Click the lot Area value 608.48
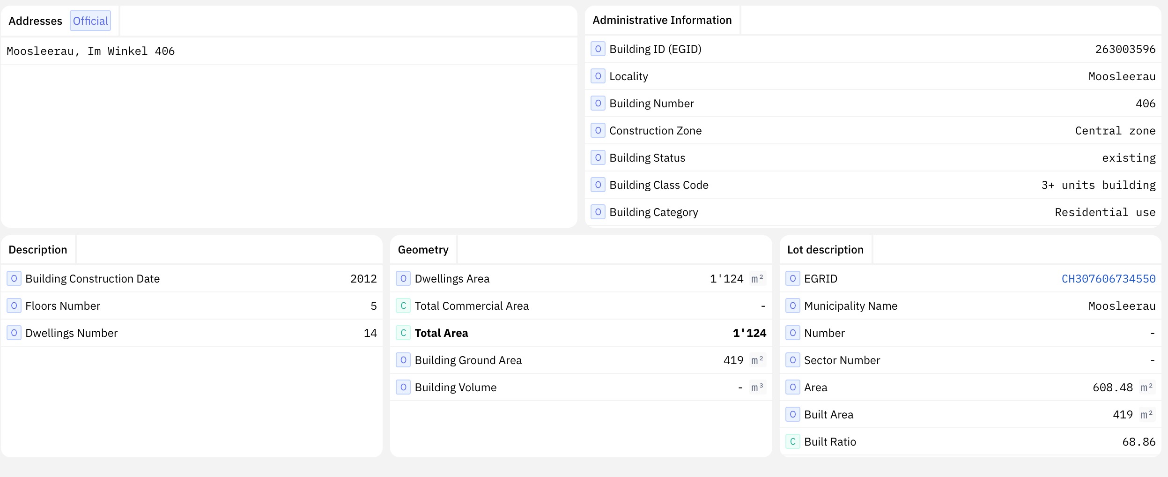 click(x=1112, y=388)
